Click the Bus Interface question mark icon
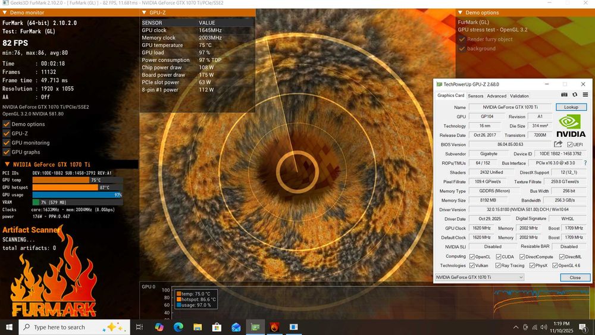The width and height of the screenshot is (595, 335). click(x=585, y=162)
